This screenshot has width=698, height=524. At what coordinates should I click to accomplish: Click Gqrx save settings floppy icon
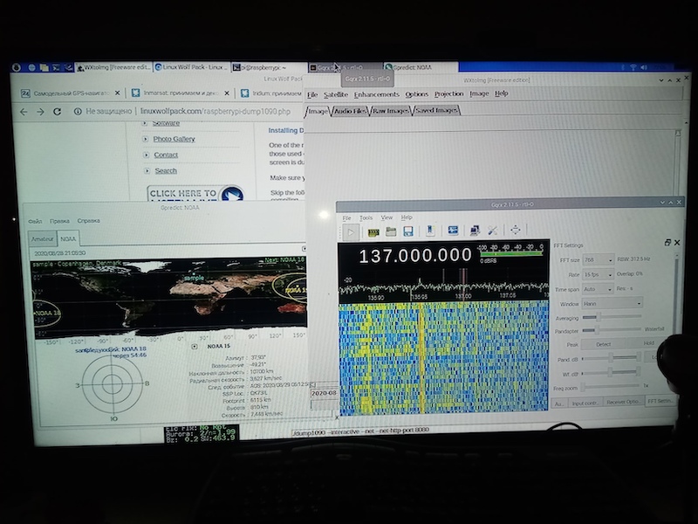[407, 231]
